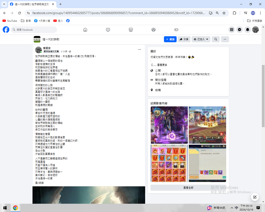Open the group's more options ellipsis
Screen dimensions: 265x212
pos(225,39)
